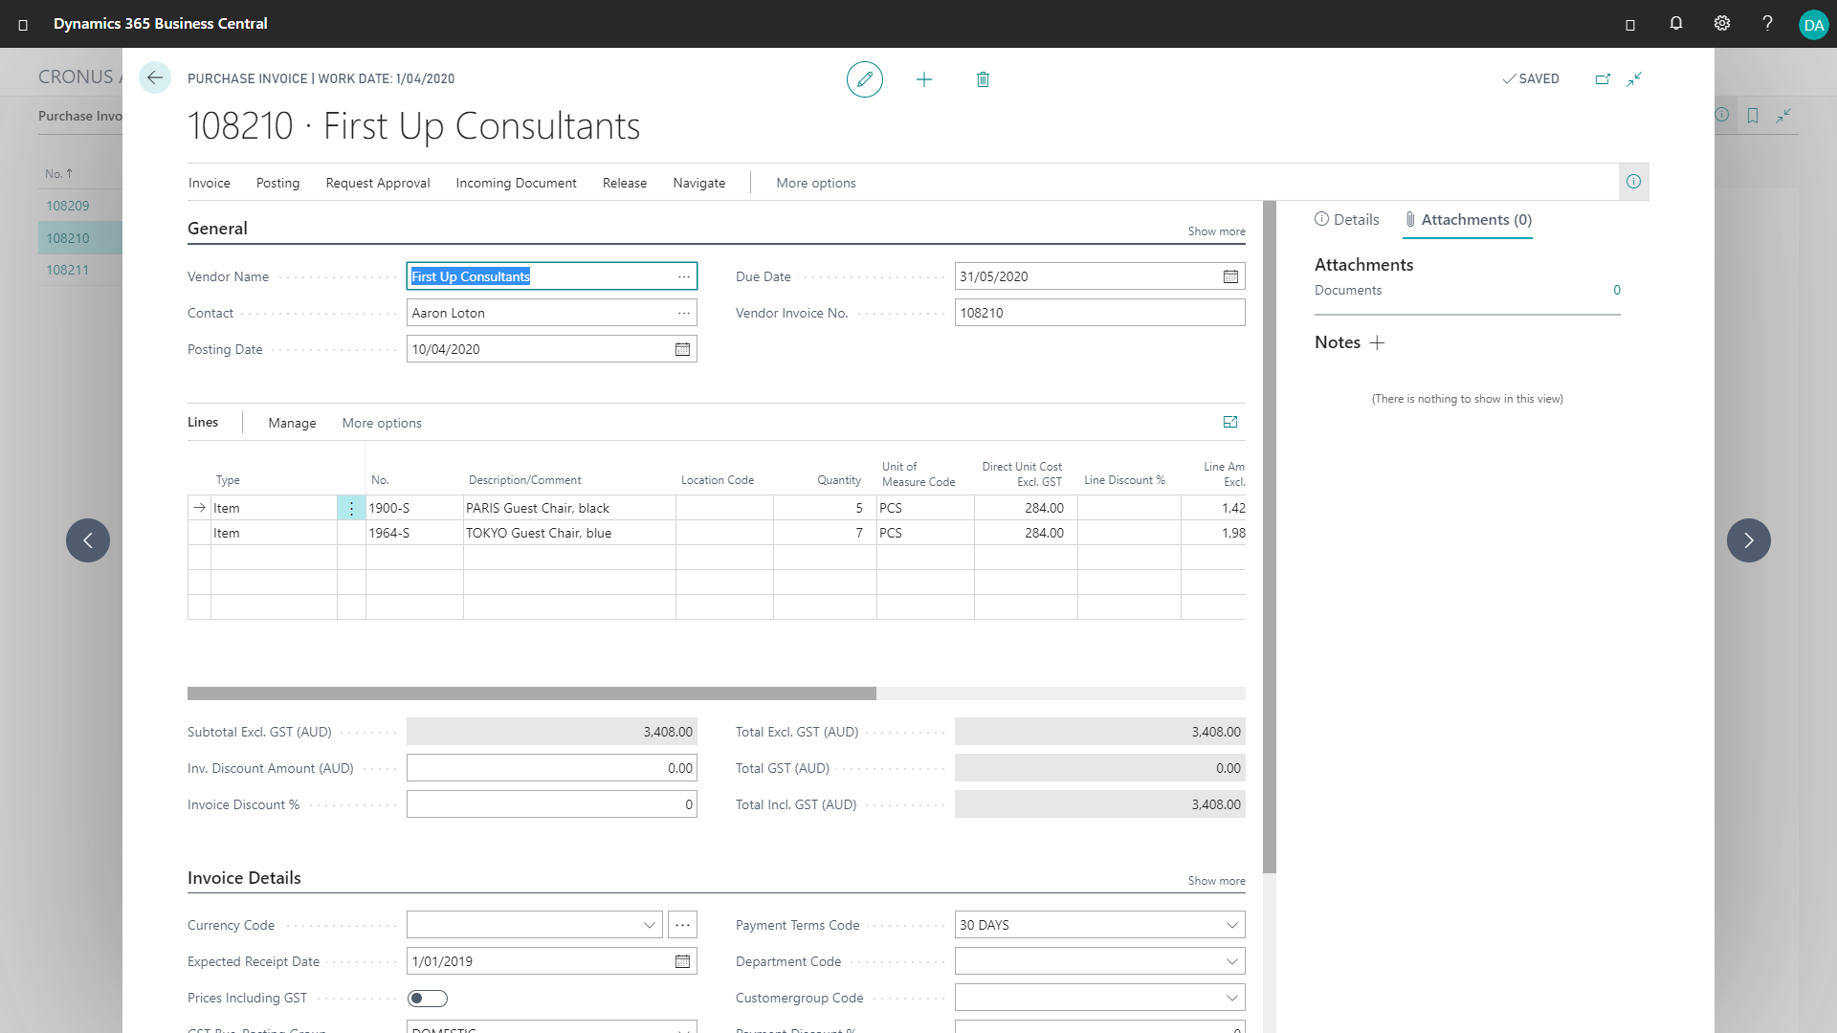This screenshot has width=1837, height=1033.
Task: Open the Request Approval menu
Action: [377, 183]
